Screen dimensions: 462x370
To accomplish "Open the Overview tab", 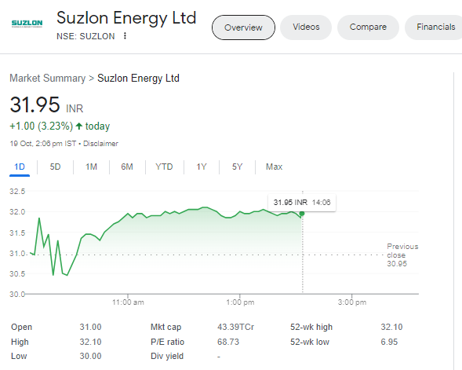I will tap(243, 27).
